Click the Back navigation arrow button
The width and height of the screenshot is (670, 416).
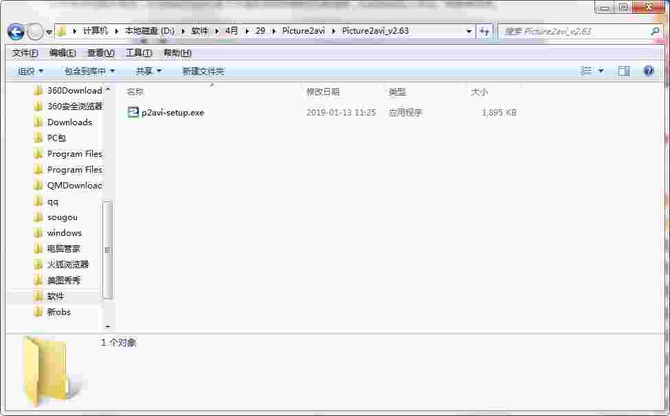point(16,32)
